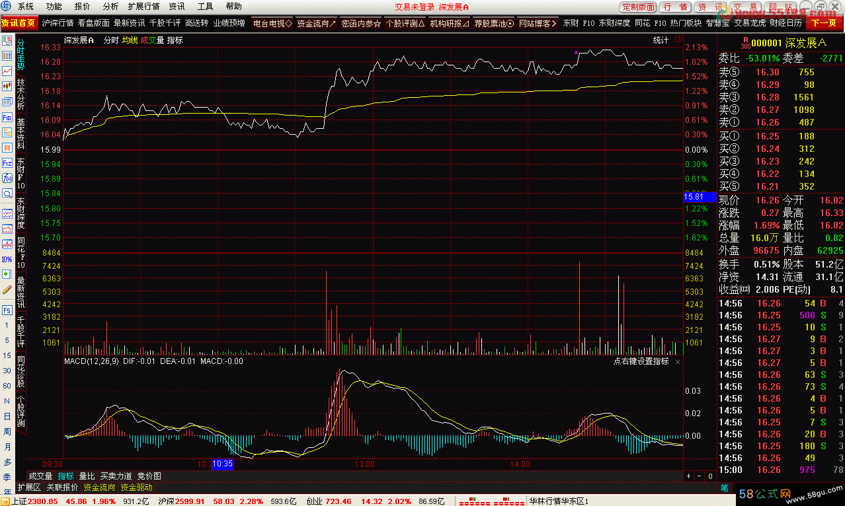Screen dimensions: 845x506
Task: Open 交易龙虎 in the toolbar
Action: click(x=750, y=23)
